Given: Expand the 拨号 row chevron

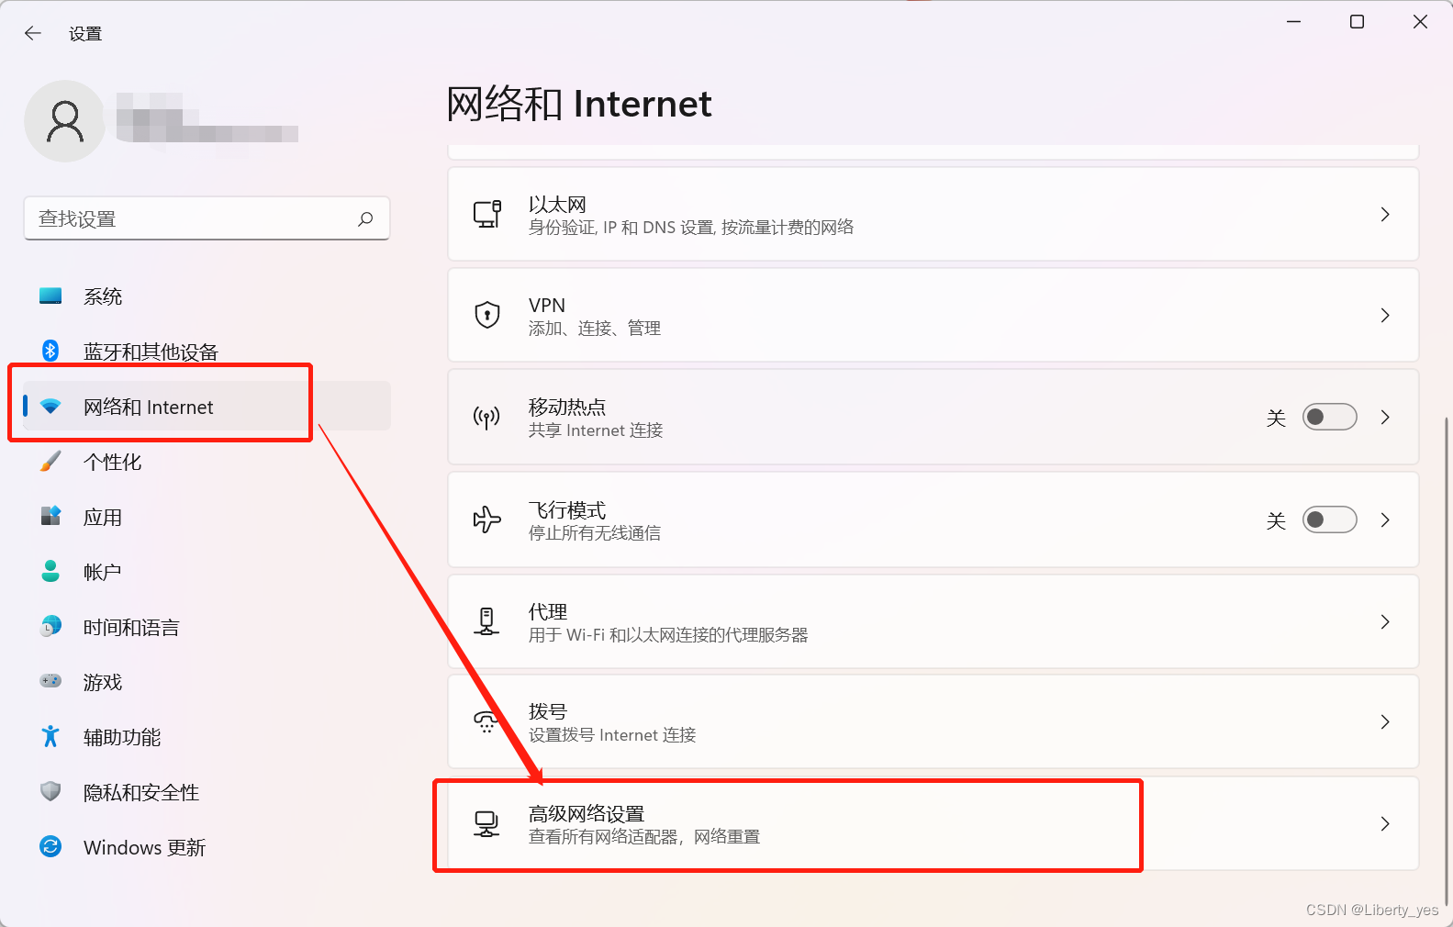Looking at the screenshot, I should pos(1385,721).
